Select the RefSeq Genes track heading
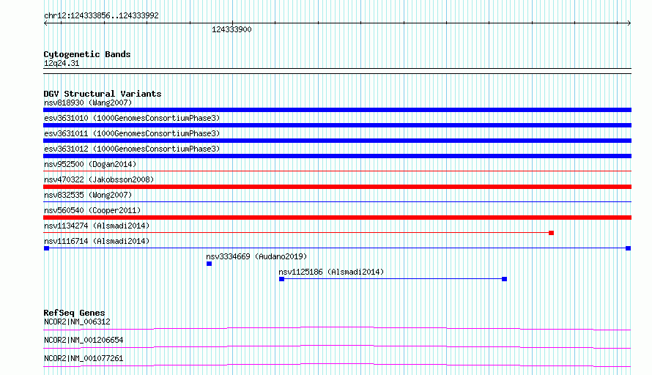Viewport: 652px width, 375px height. pyautogui.click(x=74, y=313)
